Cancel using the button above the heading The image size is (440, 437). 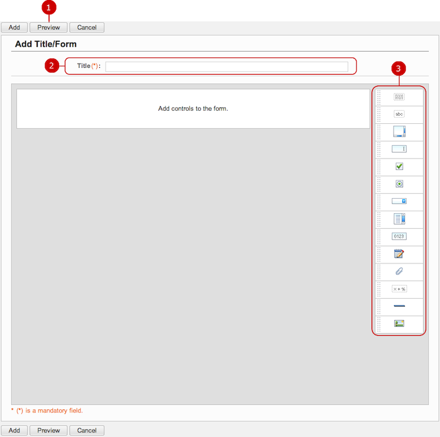(87, 28)
